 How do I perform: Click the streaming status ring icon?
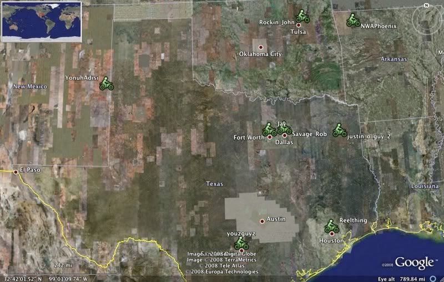tap(433, 279)
